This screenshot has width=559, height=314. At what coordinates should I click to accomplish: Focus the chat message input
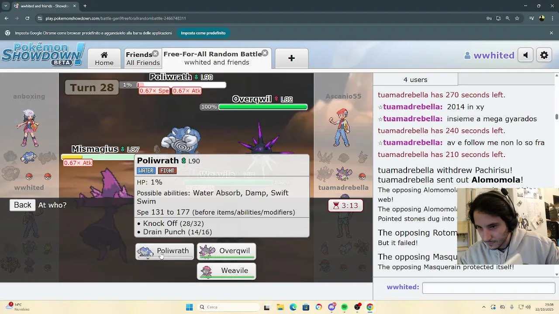pyautogui.click(x=488, y=287)
